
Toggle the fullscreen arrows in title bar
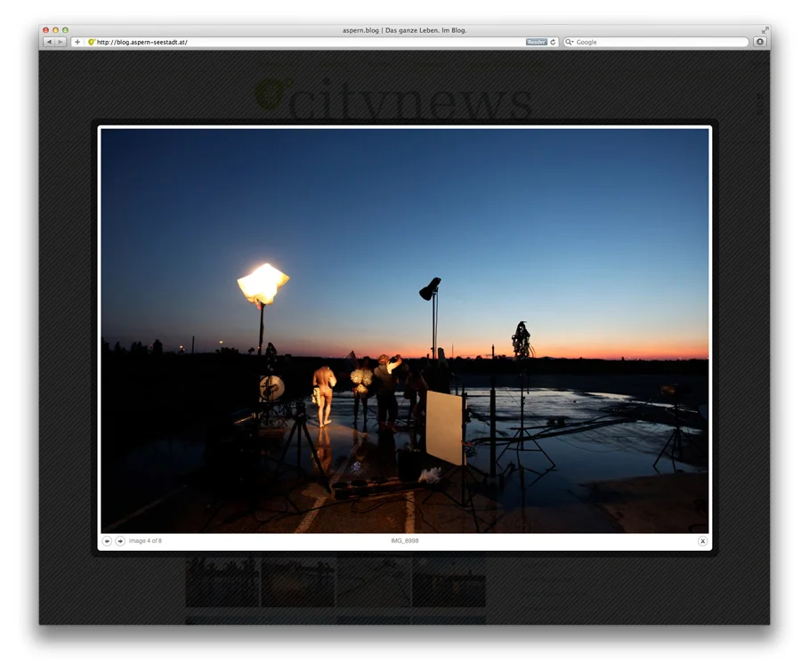click(765, 30)
